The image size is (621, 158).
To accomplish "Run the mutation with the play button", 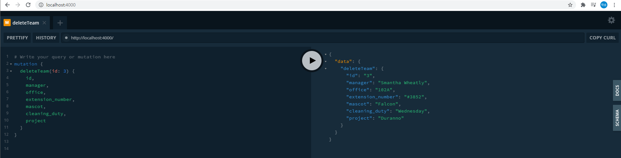I will (312, 61).
